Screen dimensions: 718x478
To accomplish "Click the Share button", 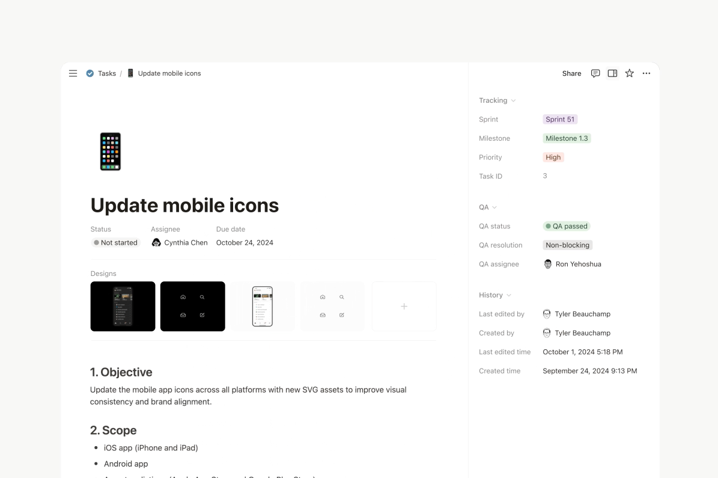I will 571,73.
